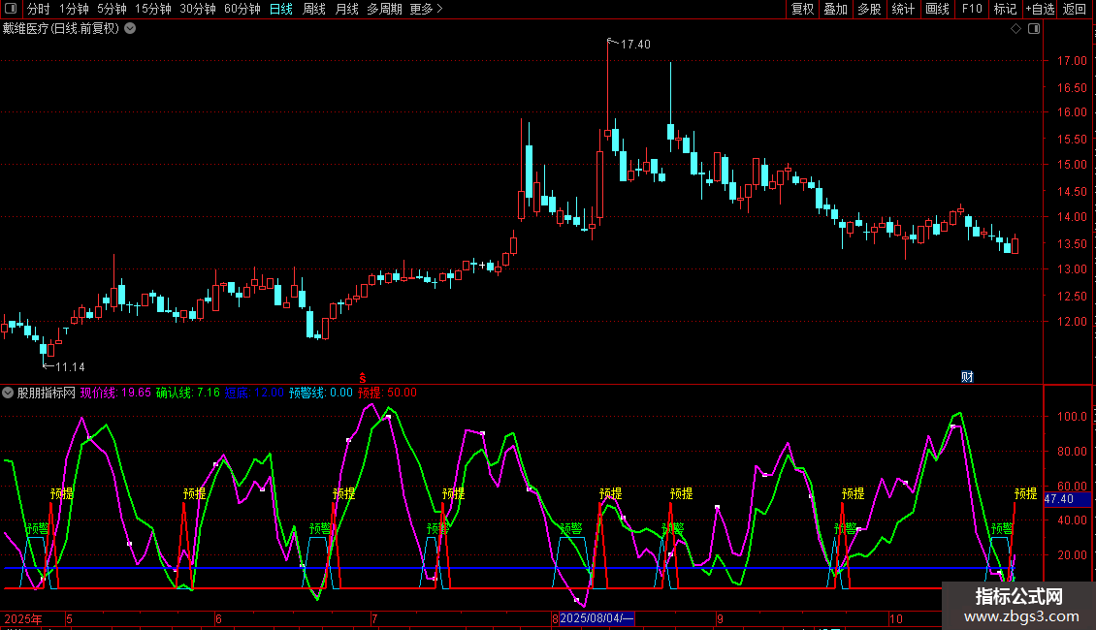The height and width of the screenshot is (630, 1096).
Task: Click the panel toggle icon at top-left
Action: tap(11, 9)
